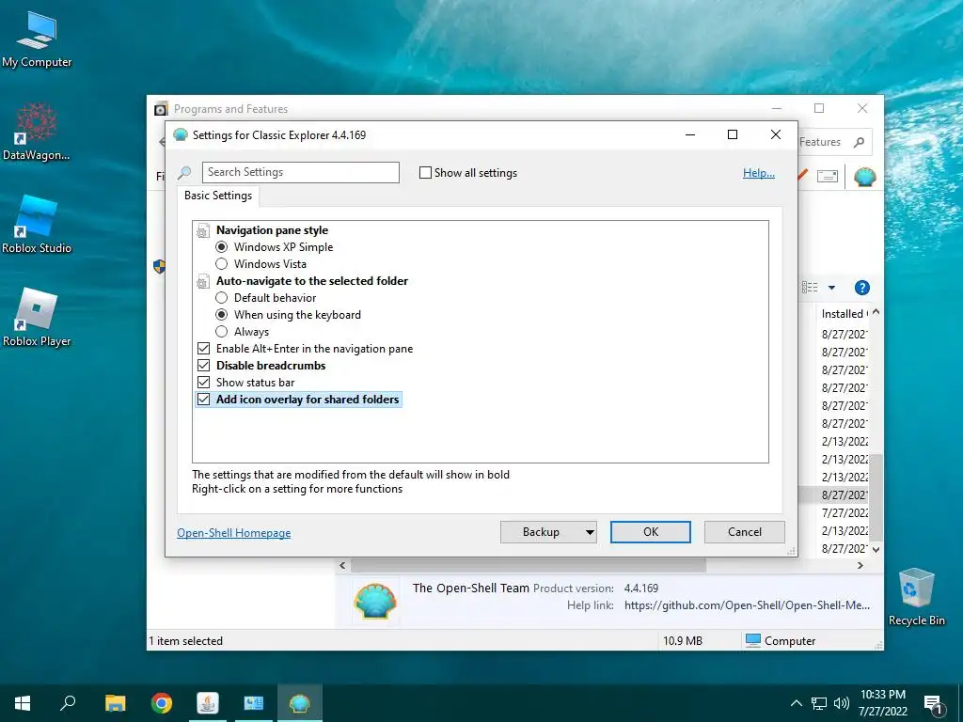Click into the Search Settings field

(x=300, y=173)
